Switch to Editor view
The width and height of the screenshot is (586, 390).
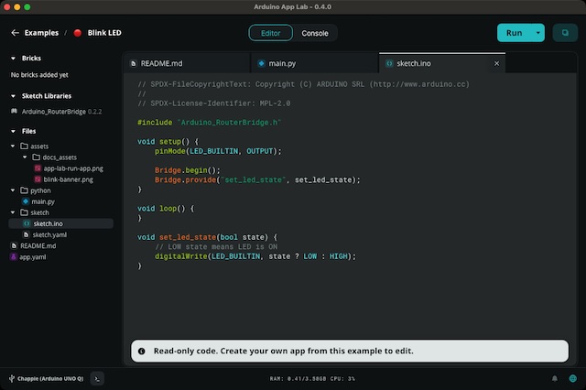pyautogui.click(x=270, y=33)
